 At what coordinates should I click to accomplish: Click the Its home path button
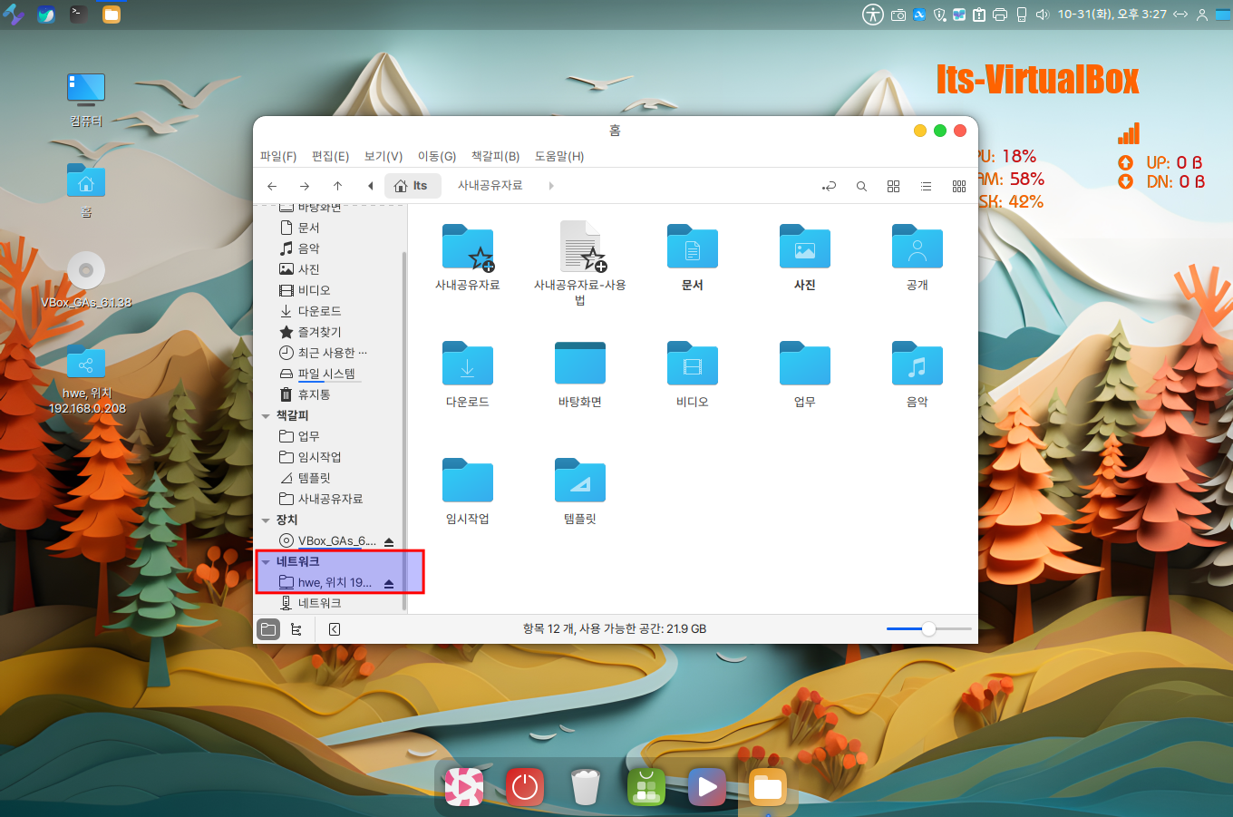(412, 186)
